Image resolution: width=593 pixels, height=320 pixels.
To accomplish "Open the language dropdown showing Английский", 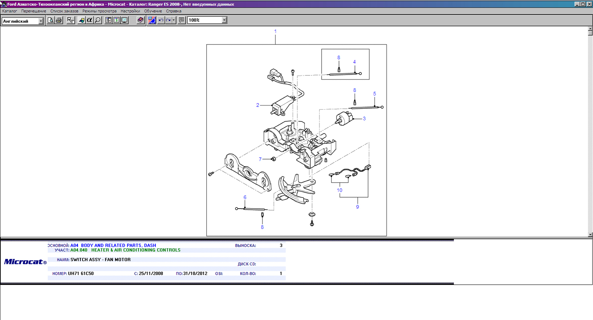I will [41, 21].
